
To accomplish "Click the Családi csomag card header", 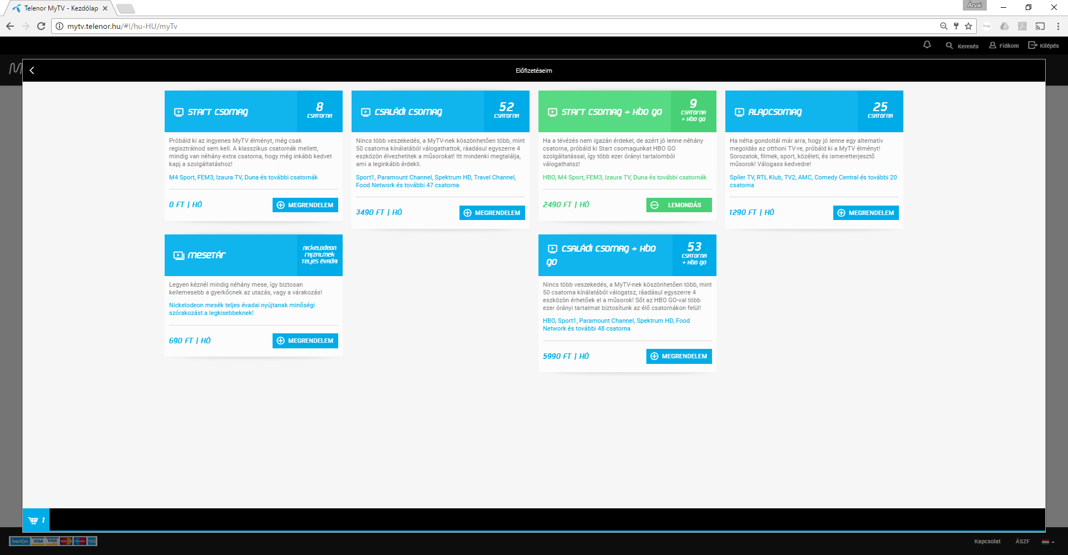I will [x=441, y=112].
